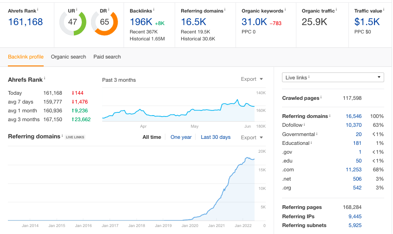Screen dimensions: 393x234
Task: Click the UR 47 green donut gauge
Action: coord(72,22)
